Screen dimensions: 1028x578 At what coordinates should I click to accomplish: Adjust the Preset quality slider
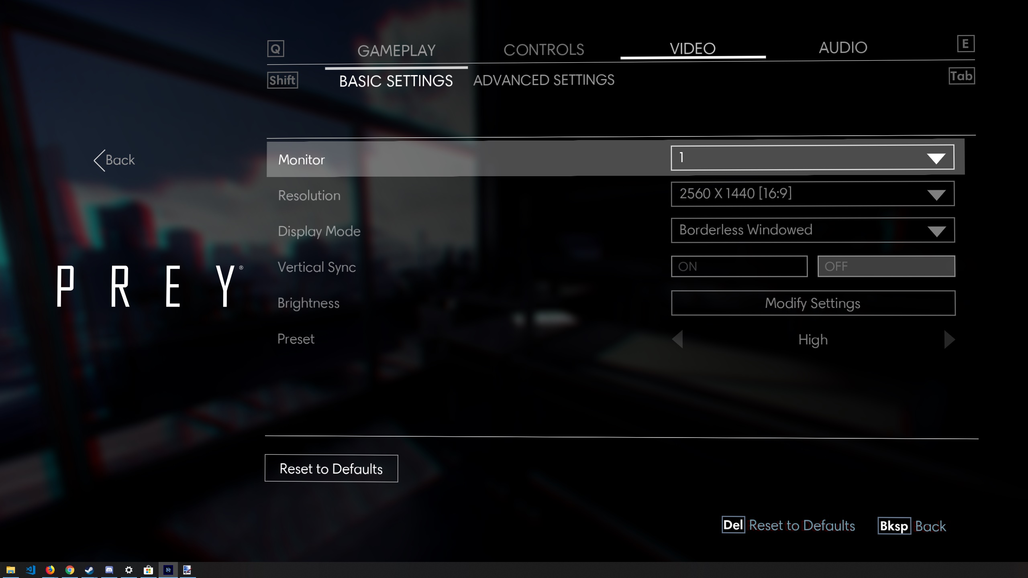pos(949,339)
